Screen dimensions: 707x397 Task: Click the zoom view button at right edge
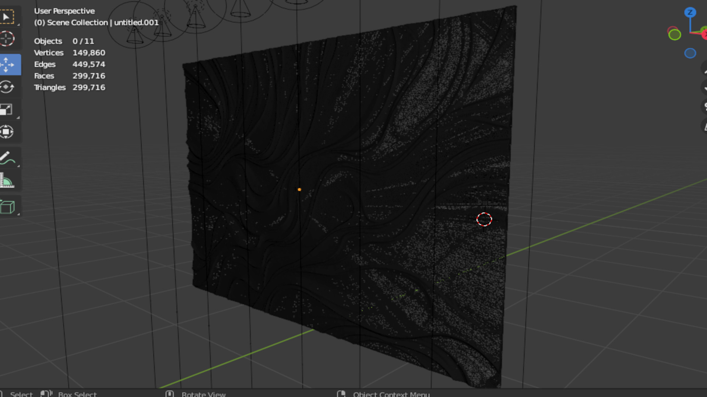pos(704,68)
